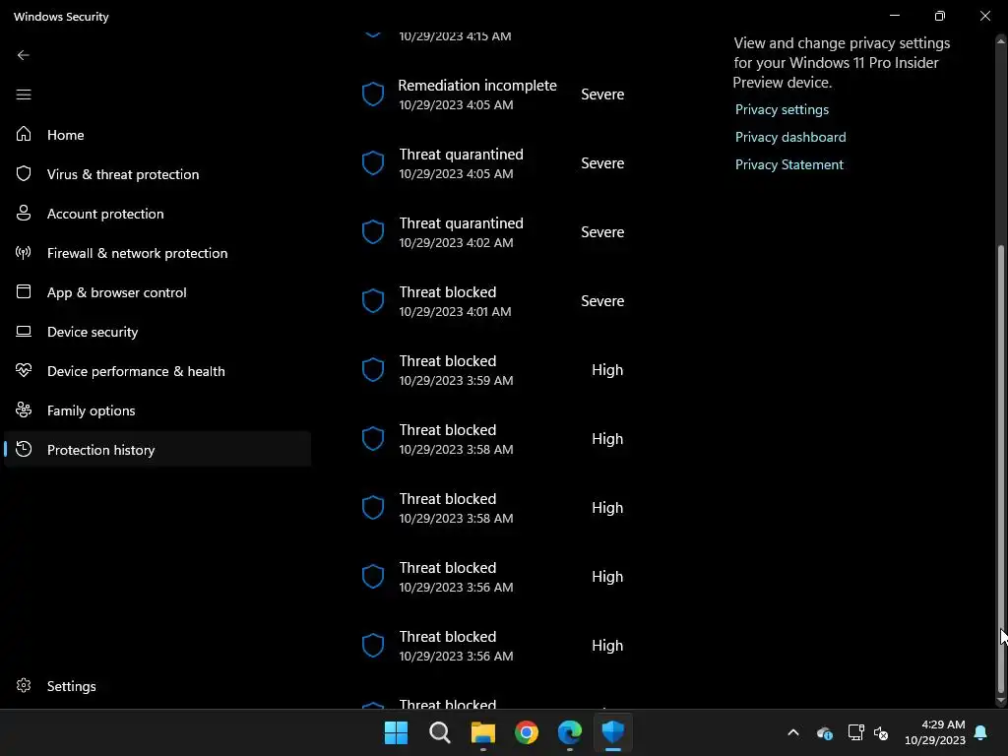Open the taskbar clock and date
This screenshot has height=756, width=1008.
coord(935,732)
